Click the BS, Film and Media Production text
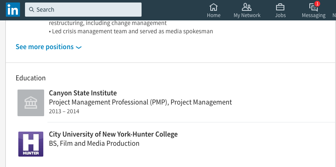Screen dimensions: 336x167 (94, 143)
